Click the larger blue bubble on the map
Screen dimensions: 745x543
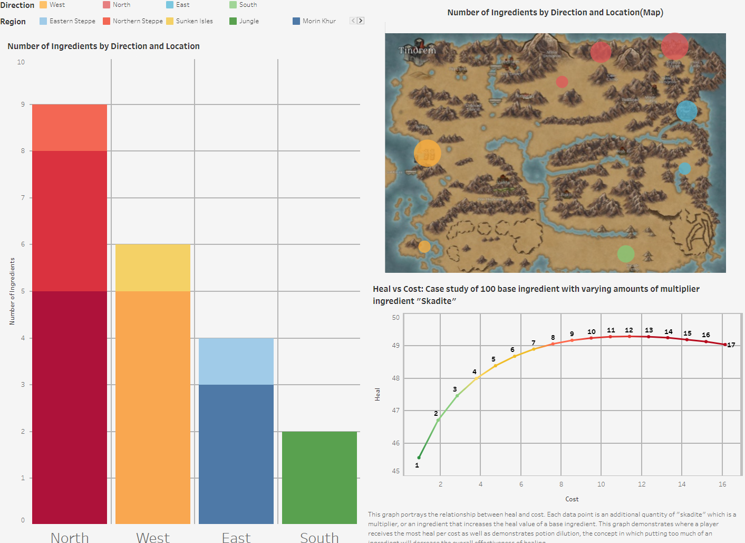point(686,111)
